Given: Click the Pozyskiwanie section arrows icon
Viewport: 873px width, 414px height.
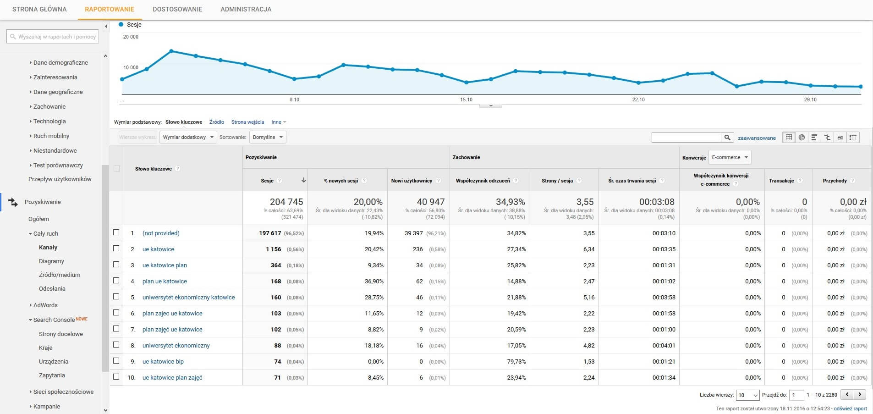Looking at the screenshot, I should tap(13, 202).
